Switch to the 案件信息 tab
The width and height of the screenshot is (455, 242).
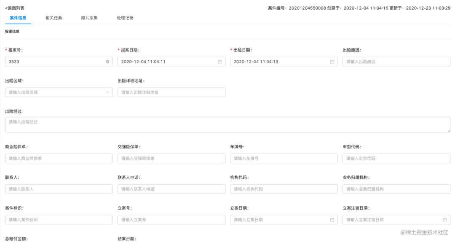[18, 18]
